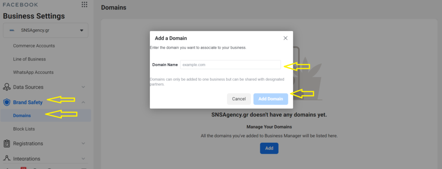Expand the Registrations section chevron

click(x=83, y=144)
